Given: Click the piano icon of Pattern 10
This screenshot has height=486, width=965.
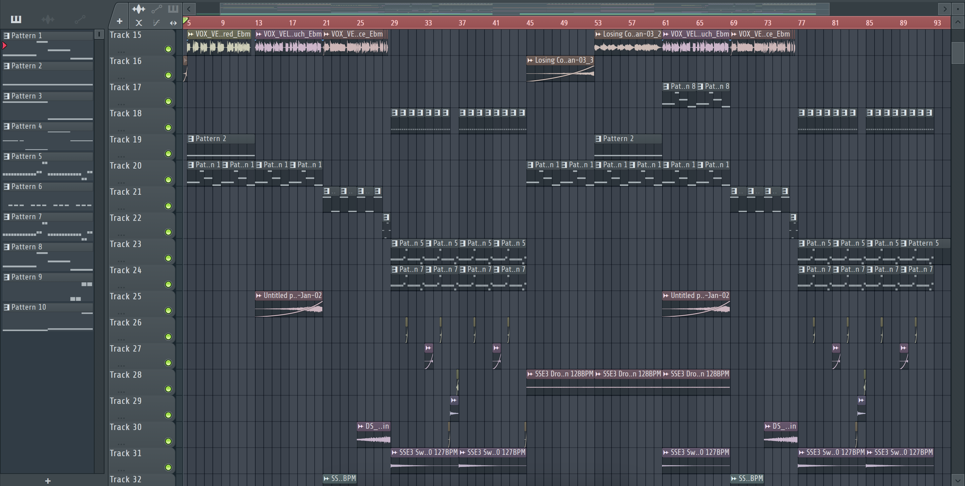Looking at the screenshot, I should click(x=6, y=307).
